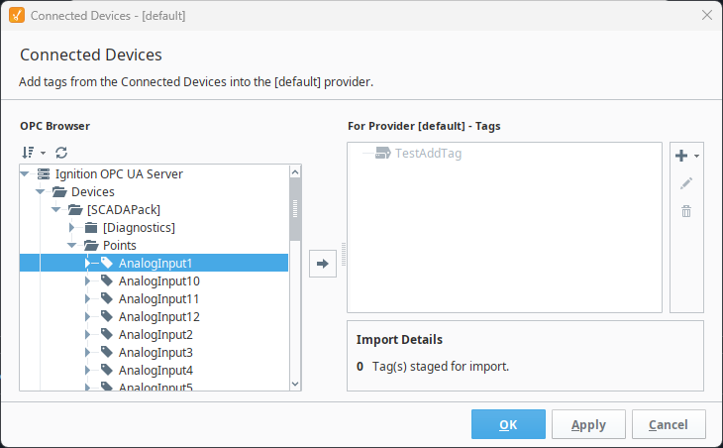Click the AnalogInput3 tag icon
Viewport: 723px width, 448px height.
[x=107, y=352]
